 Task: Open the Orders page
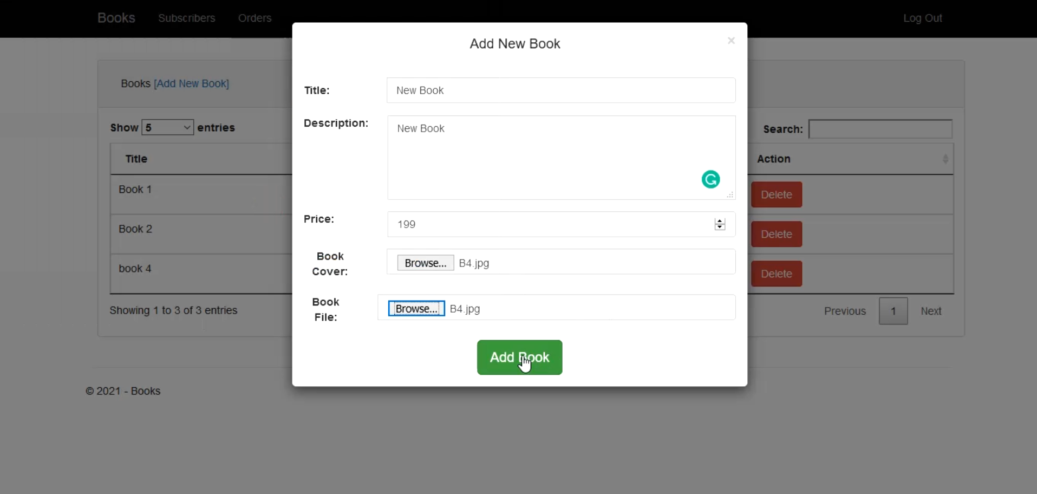(255, 18)
